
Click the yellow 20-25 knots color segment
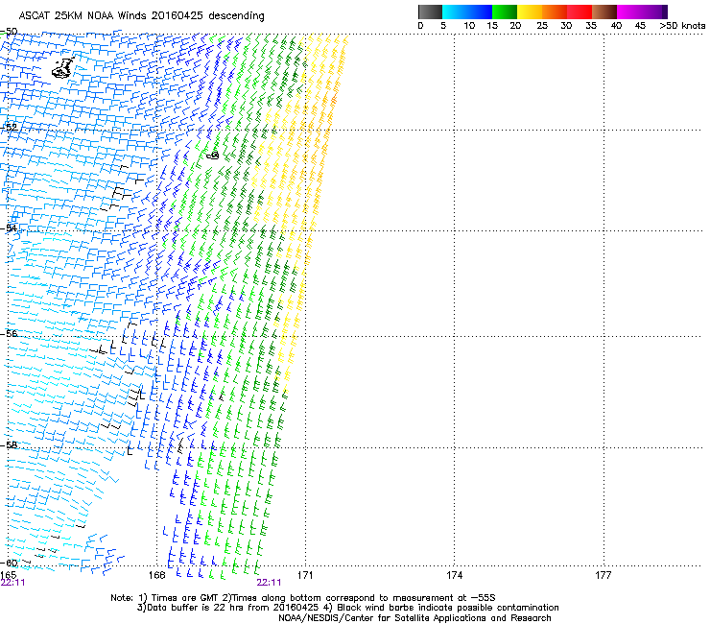(x=530, y=12)
